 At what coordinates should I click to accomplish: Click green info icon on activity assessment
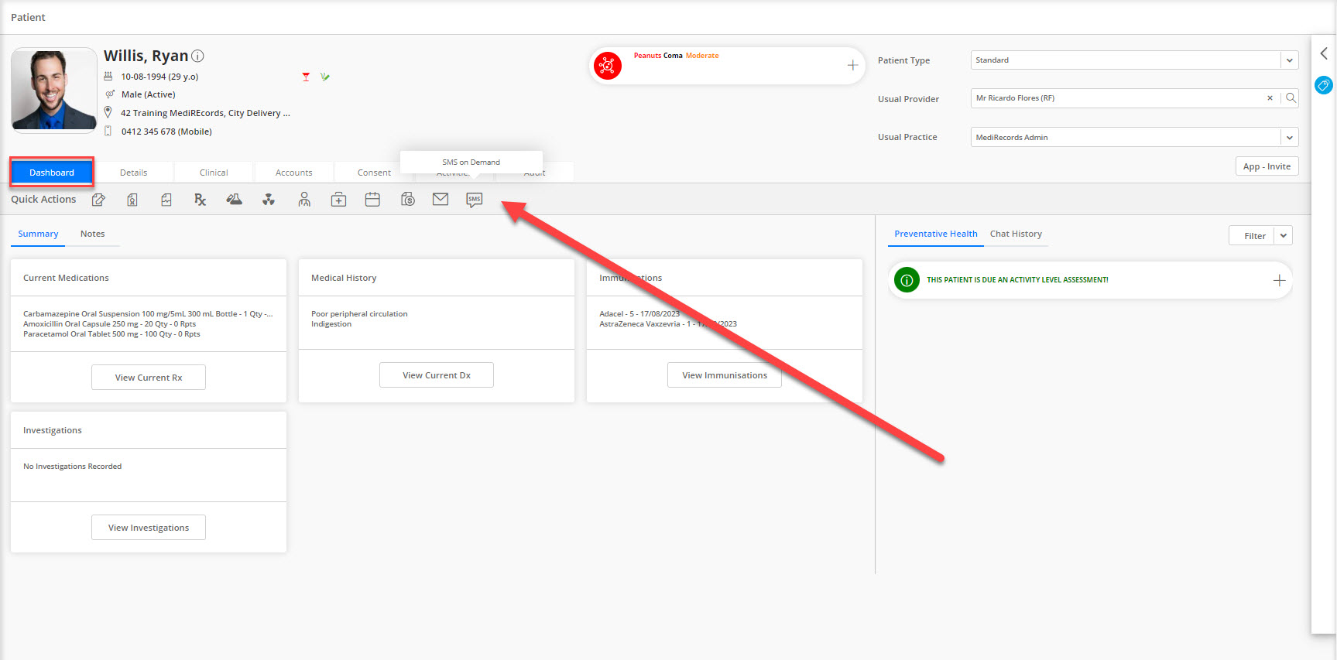tap(907, 280)
